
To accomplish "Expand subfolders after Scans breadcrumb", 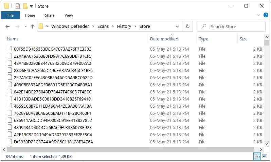I will tap(113, 26).
